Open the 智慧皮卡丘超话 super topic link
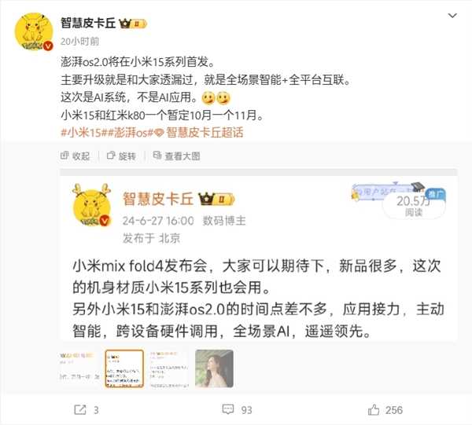 pos(199,133)
